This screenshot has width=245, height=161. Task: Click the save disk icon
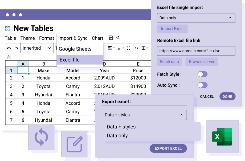[x=111, y=38]
